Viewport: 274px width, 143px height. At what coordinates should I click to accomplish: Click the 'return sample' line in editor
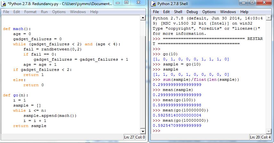point(29,126)
